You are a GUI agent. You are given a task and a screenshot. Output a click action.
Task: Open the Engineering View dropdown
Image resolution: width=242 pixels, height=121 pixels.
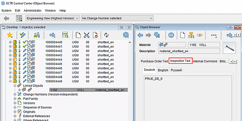click(53, 18)
